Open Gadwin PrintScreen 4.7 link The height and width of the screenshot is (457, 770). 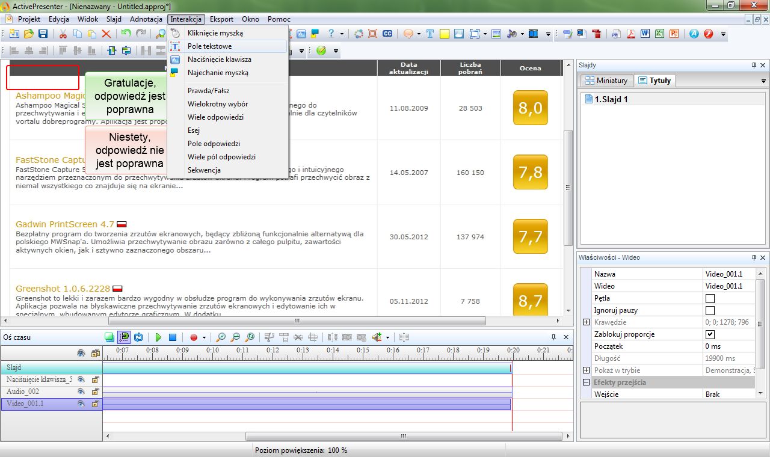65,224
